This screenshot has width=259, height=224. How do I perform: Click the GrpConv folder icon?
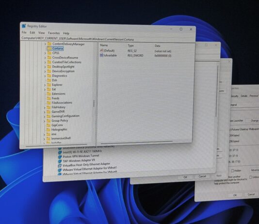tap(49, 125)
